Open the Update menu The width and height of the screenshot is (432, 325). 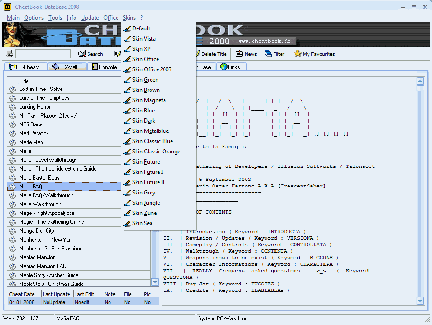[90, 18]
